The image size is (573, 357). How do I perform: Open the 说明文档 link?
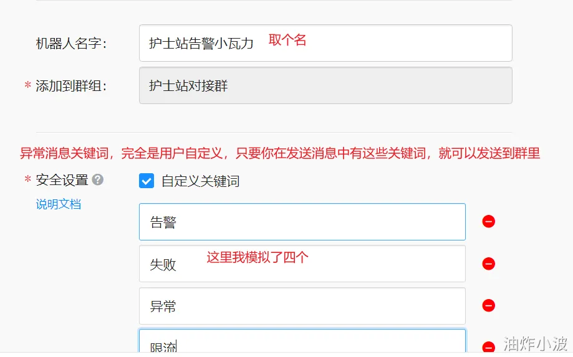click(59, 204)
